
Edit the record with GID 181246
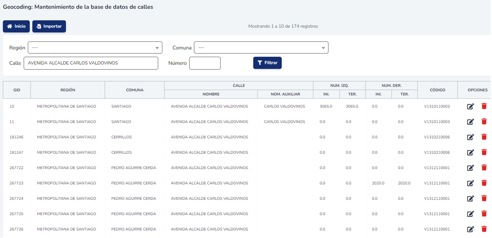tap(470, 137)
